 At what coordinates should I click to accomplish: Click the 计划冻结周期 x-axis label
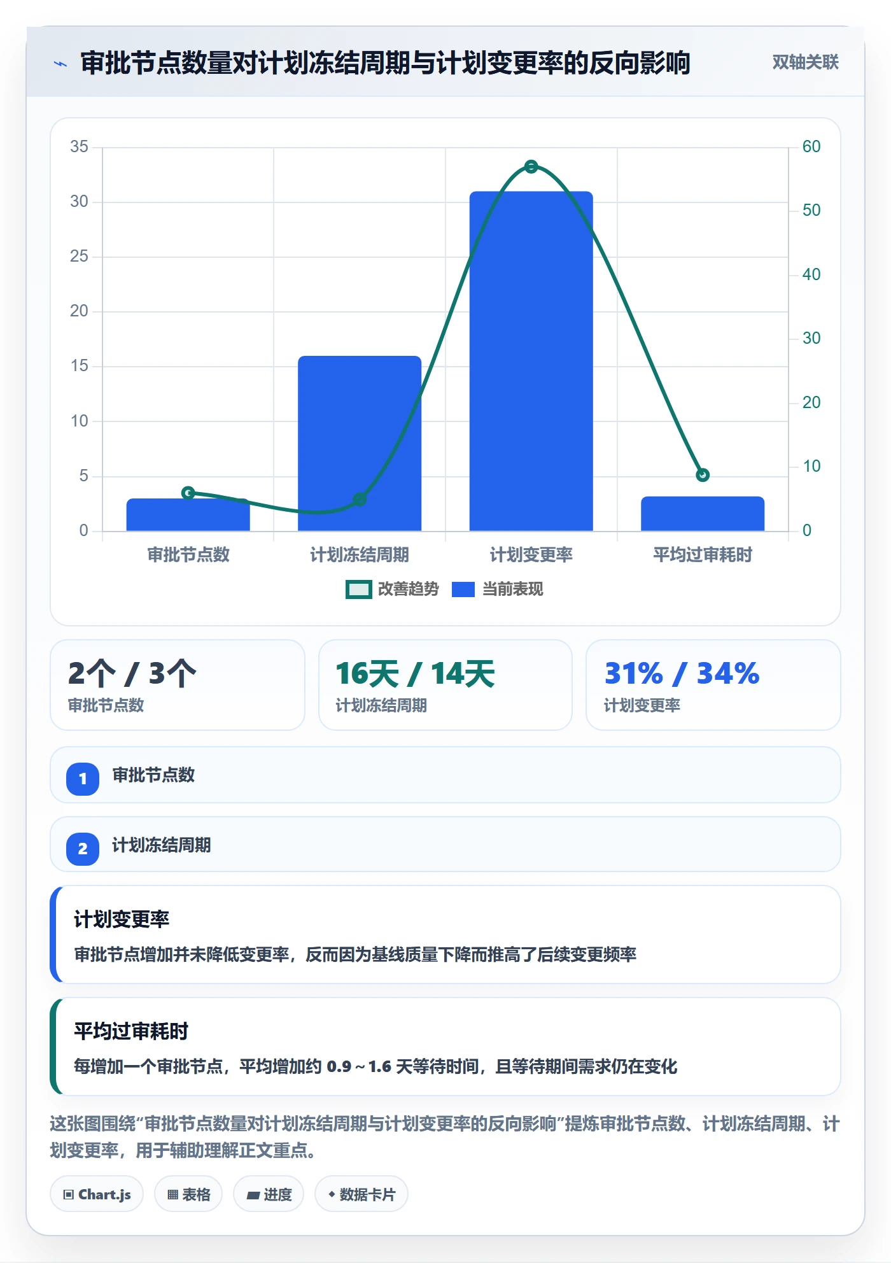click(360, 555)
